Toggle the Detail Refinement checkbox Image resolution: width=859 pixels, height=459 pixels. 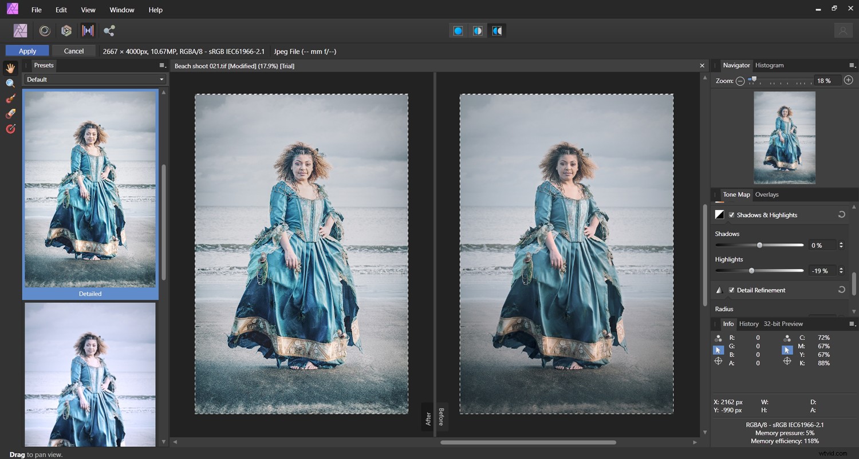pyautogui.click(x=731, y=290)
